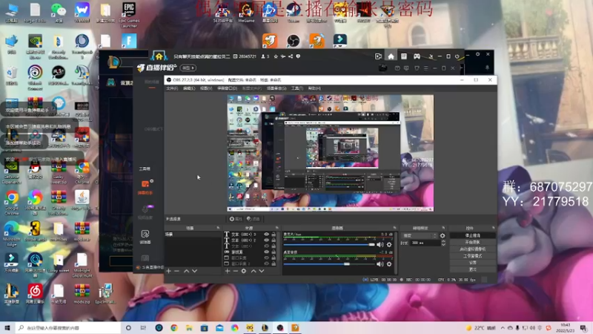Open OBS Help menu (帮助)
593x334 pixels.
tap(314, 88)
